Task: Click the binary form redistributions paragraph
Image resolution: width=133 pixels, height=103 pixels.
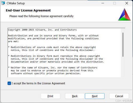Action: [56, 59]
